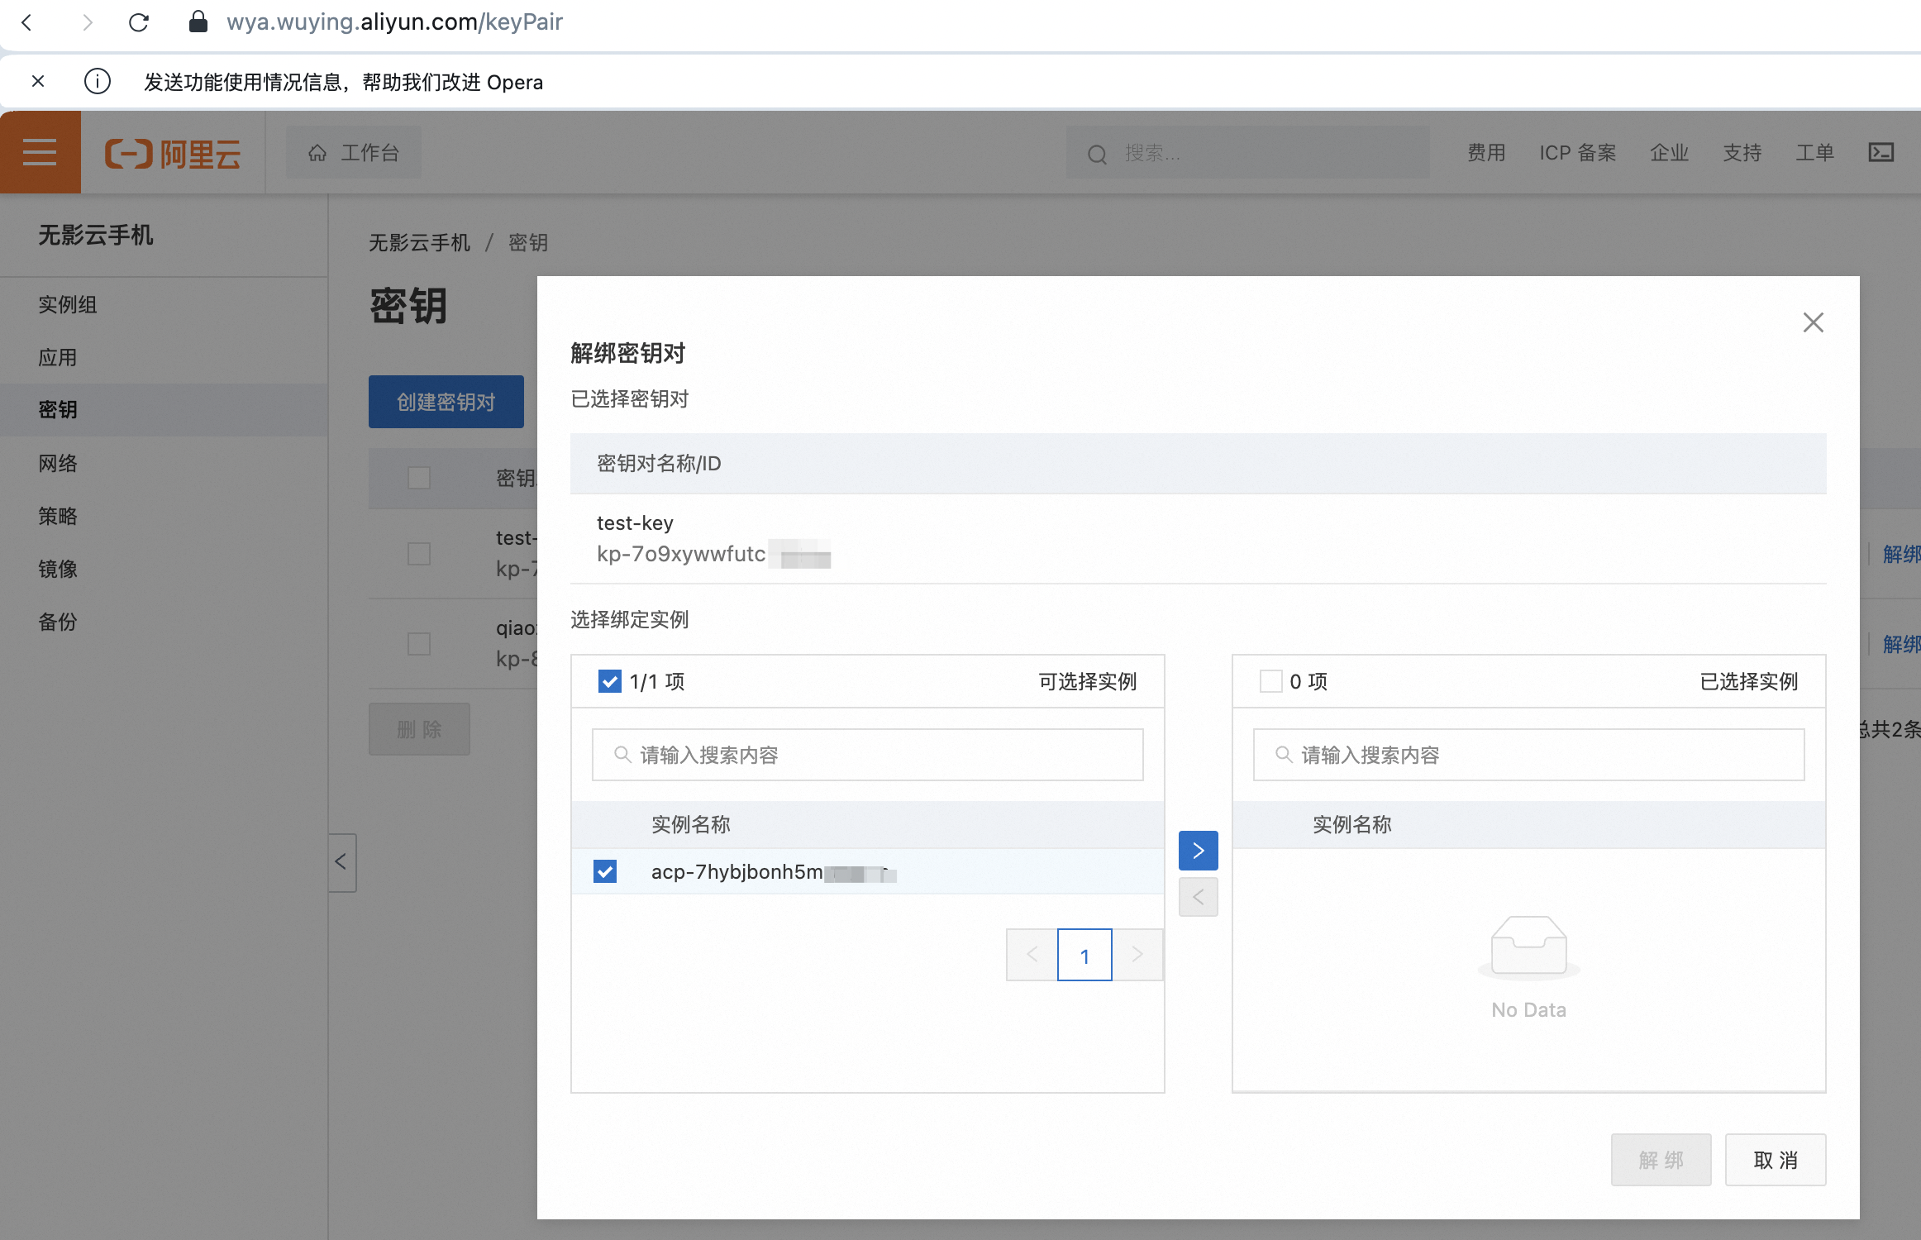Screen dimensions: 1921x1240
Task: Uncheck the acp-7hybjbonh5m instance checkbox
Action: click(605, 871)
